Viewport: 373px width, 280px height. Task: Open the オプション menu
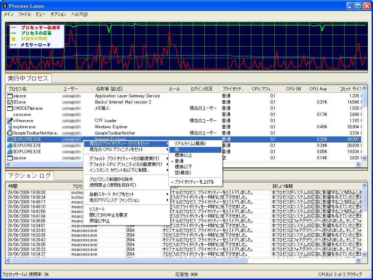(x=58, y=14)
